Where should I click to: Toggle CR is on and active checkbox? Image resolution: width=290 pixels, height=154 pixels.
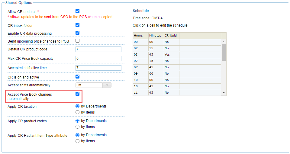click(x=78, y=76)
